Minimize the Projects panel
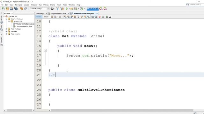This screenshot has height=114, width=204. point(33,14)
